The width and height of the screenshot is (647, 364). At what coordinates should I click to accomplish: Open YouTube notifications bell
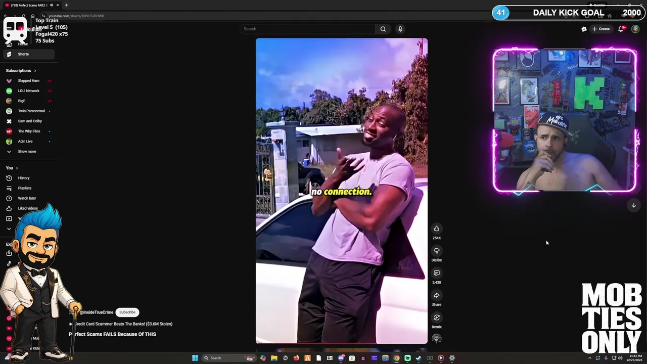pyautogui.click(x=621, y=29)
